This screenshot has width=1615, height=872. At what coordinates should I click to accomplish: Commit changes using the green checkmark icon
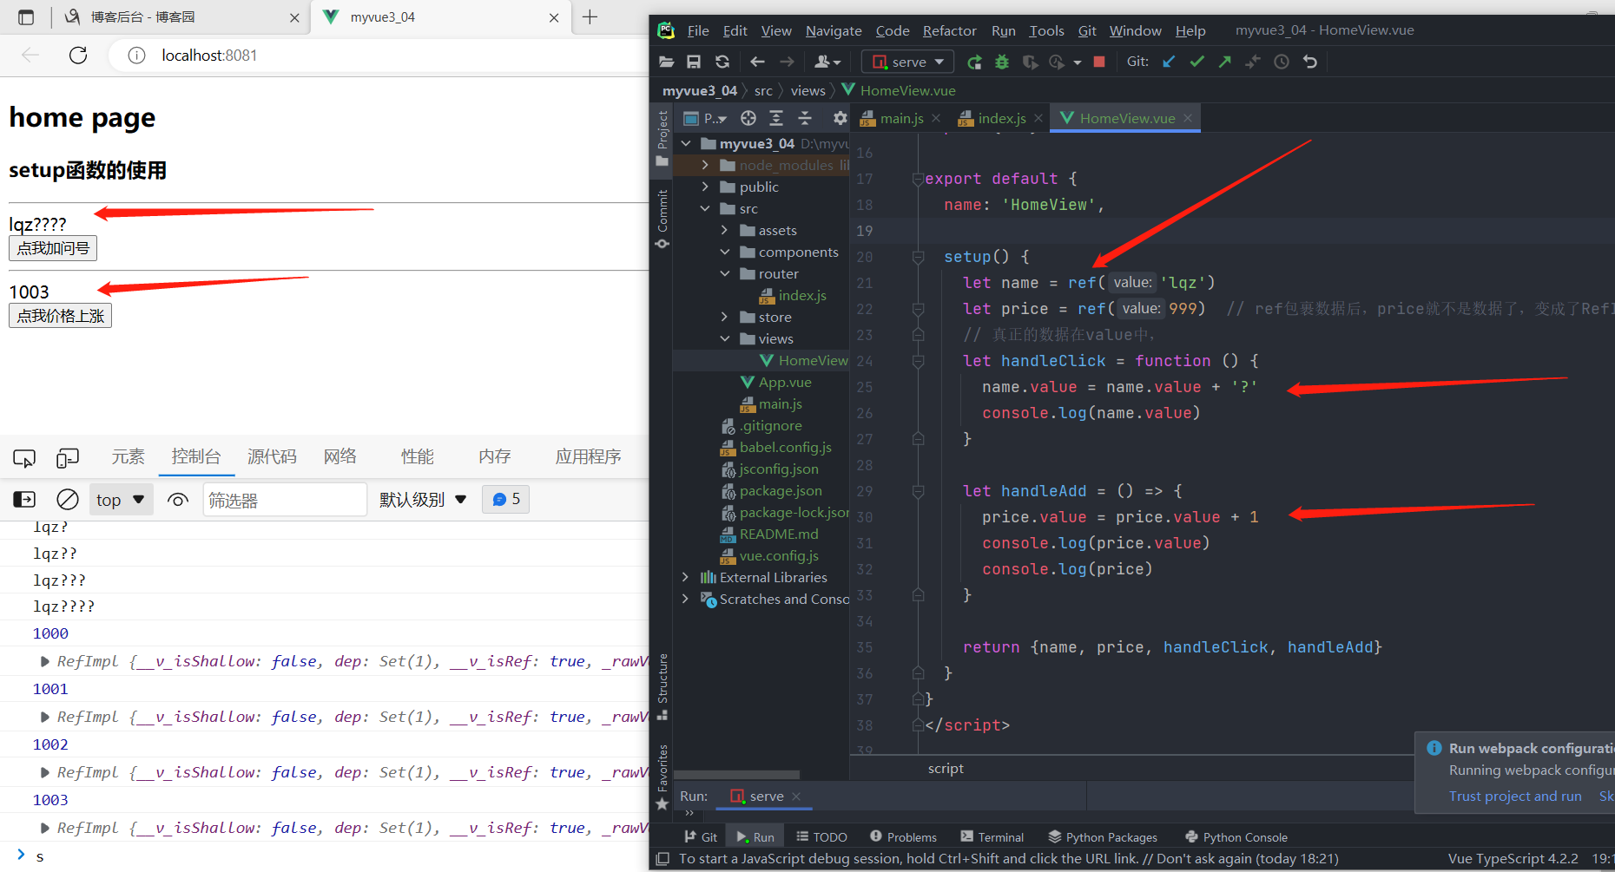tap(1196, 62)
